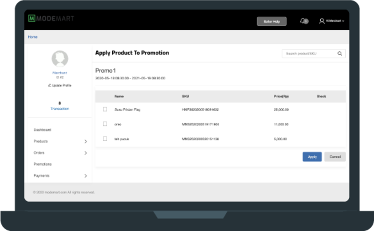Click the Modemart logo
This screenshot has width=374, height=231.
click(51, 18)
